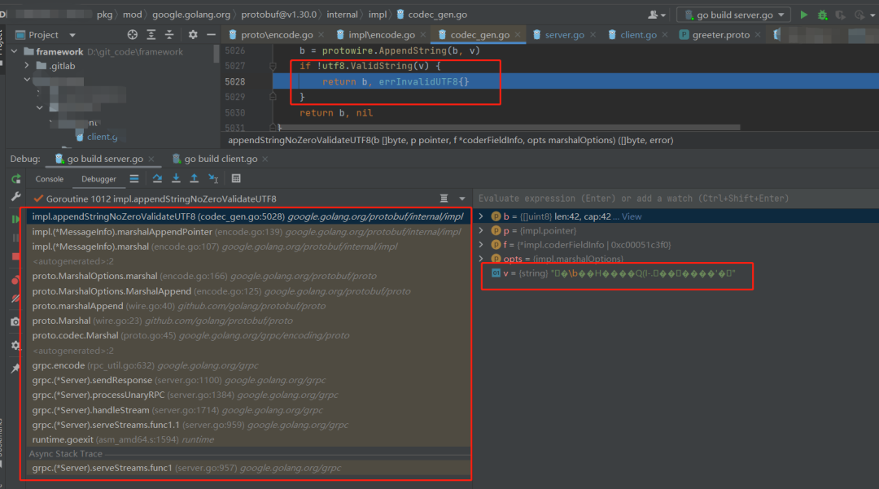The image size is (879, 489).
Task: Open the go build server.go configuration dropdown
Action: coord(733,15)
